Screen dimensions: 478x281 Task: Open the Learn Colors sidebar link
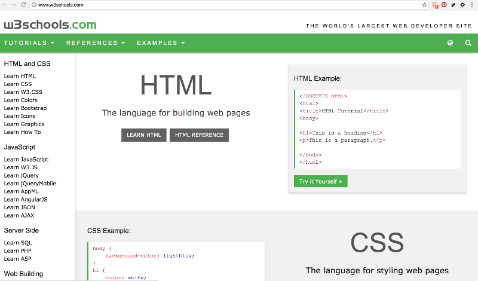[x=21, y=100]
